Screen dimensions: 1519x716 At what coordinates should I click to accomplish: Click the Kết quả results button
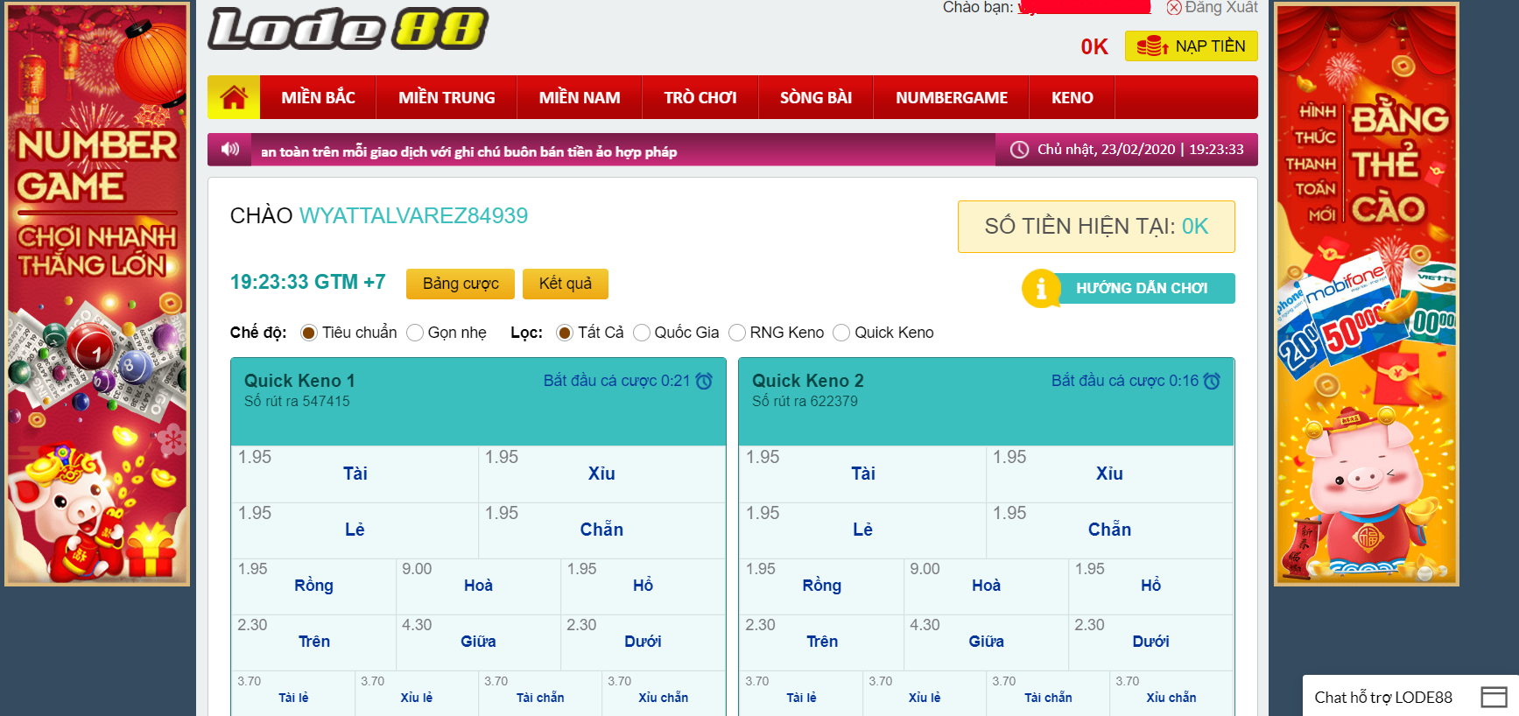[565, 284]
